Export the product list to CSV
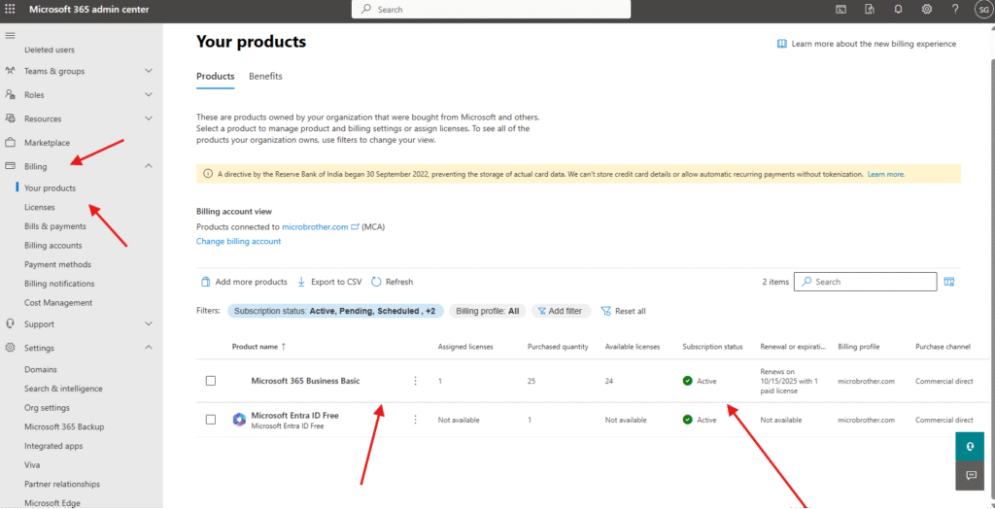The image size is (995, 509). (x=329, y=282)
